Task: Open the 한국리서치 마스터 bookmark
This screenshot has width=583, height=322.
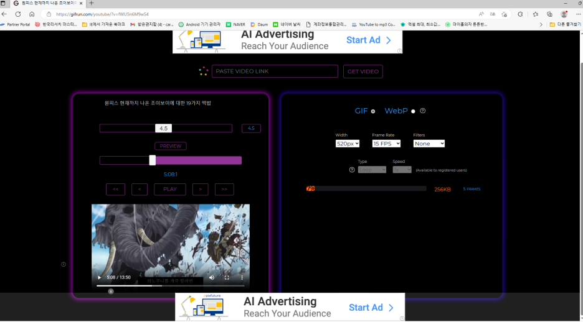Action: (56, 24)
